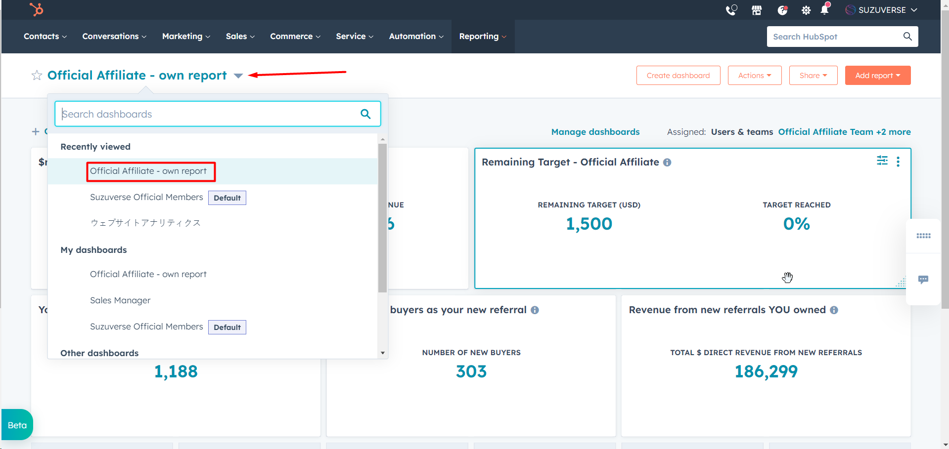Open the Manage dashboards link

[595, 132]
